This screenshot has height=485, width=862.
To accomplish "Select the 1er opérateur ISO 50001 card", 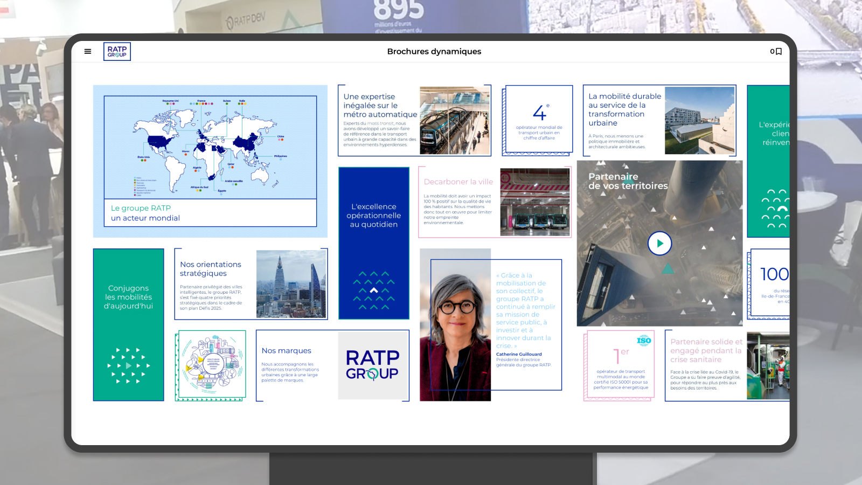I will click(619, 366).
